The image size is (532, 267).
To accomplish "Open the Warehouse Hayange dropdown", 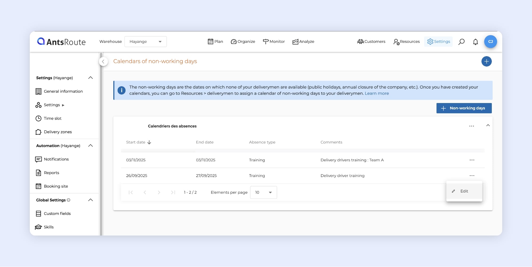I will tap(146, 42).
